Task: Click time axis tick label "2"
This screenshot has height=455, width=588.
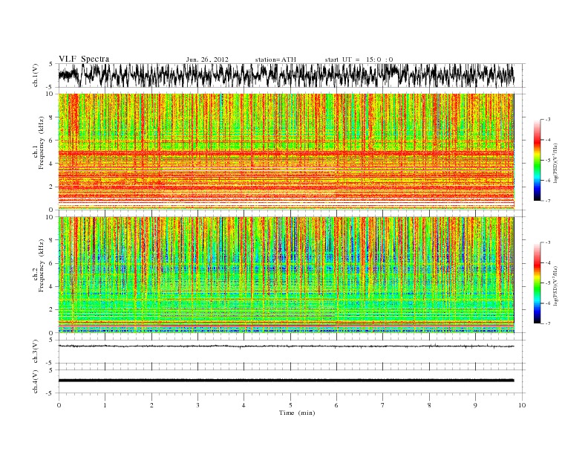Action: [x=151, y=405]
